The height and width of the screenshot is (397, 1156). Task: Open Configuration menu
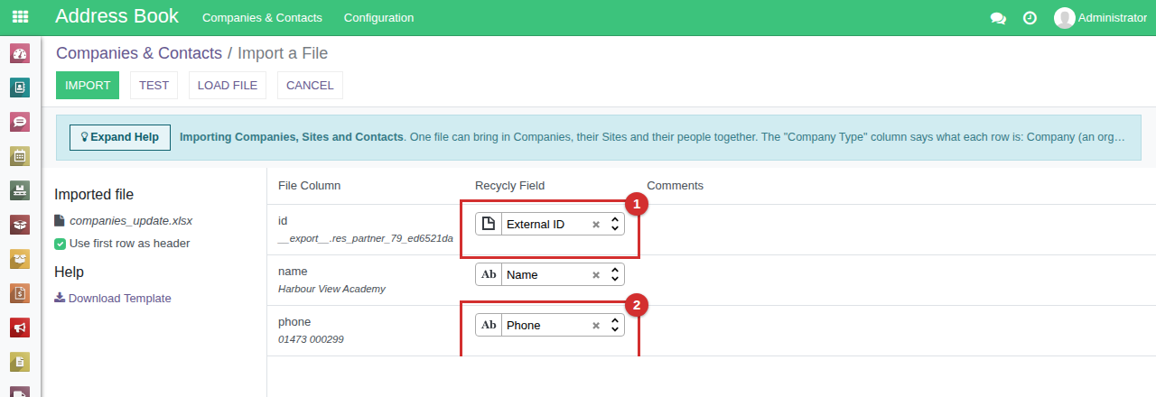(x=379, y=18)
